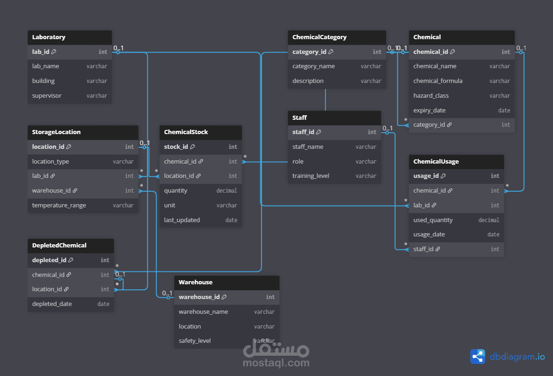
Task: Click the foreign key icon on category_id in Chemical
Action: [449, 124]
